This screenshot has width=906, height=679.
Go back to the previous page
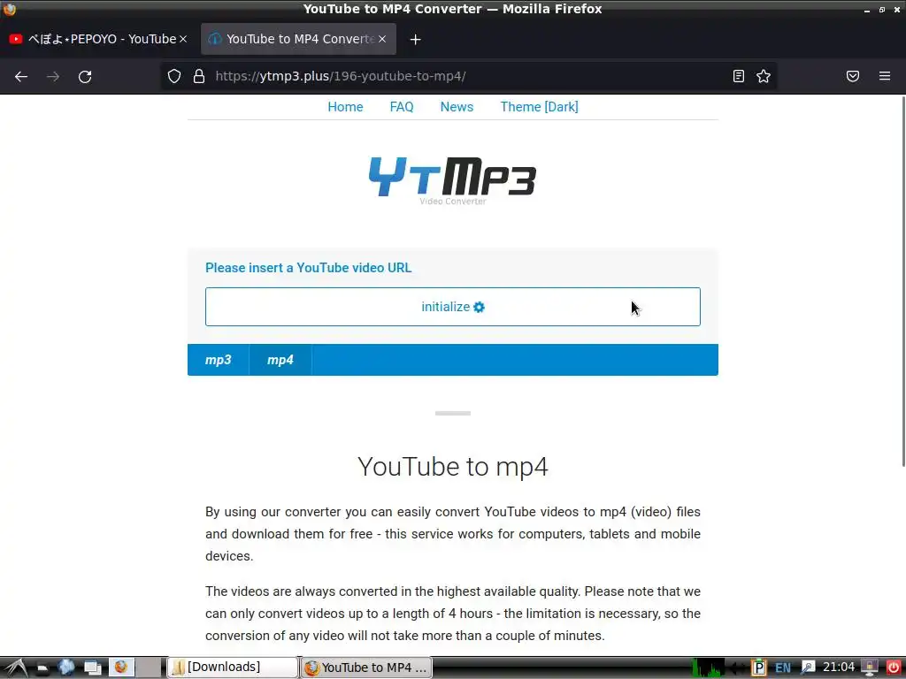[21, 76]
